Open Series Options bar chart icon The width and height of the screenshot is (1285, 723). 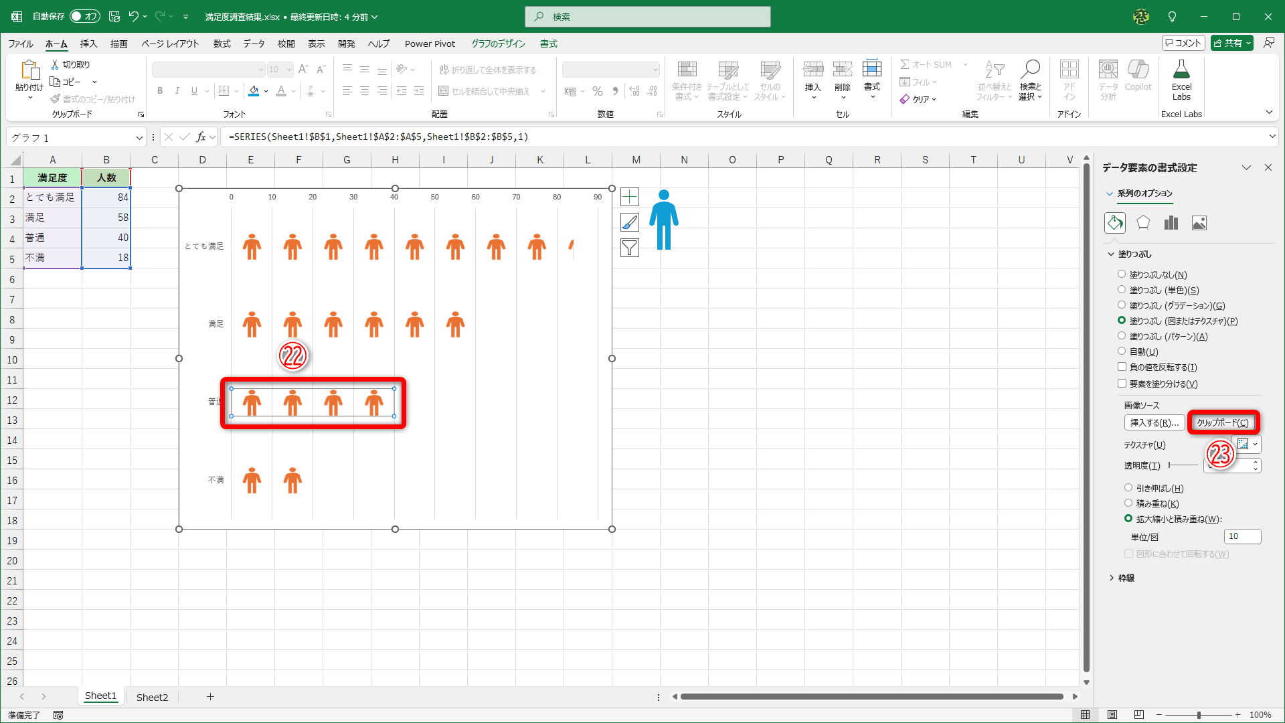coord(1171,223)
